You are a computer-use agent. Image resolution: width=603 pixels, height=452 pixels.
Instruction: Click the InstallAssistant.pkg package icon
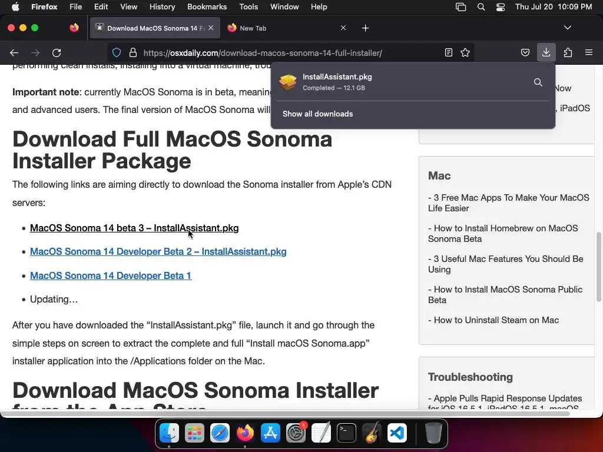pyautogui.click(x=287, y=82)
